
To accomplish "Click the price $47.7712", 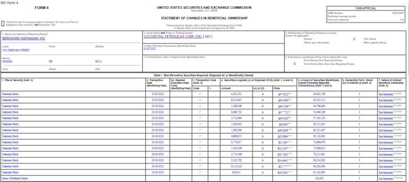I will tap(283, 112).
